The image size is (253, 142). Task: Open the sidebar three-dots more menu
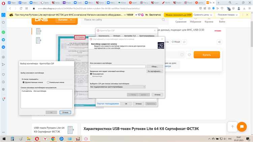[3, 132]
